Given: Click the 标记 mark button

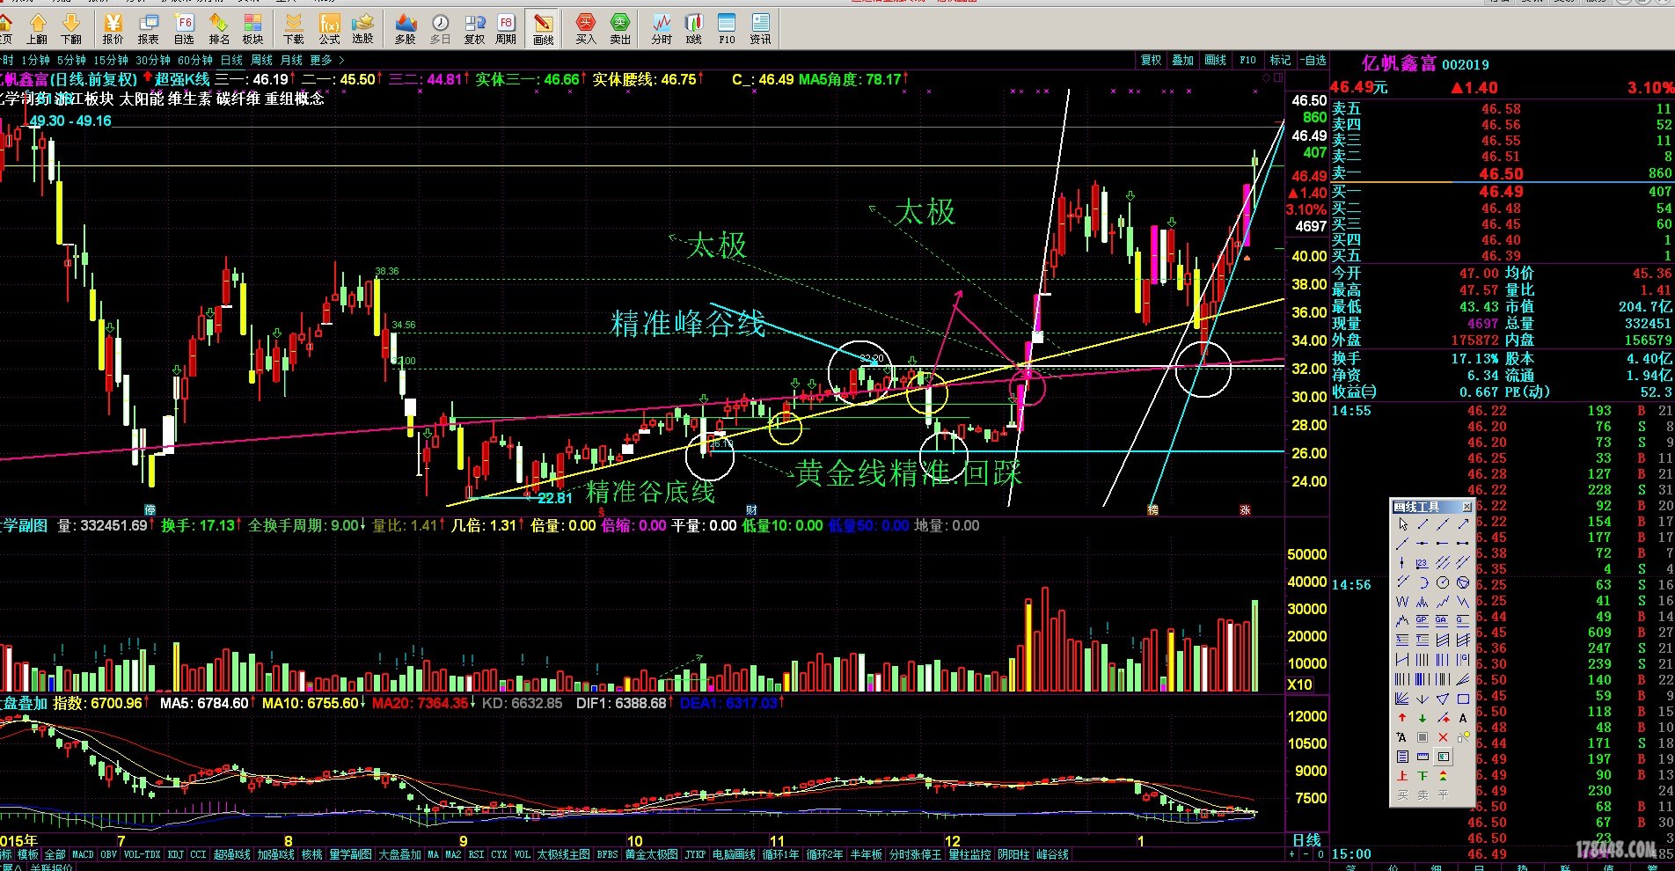Looking at the screenshot, I should point(1280,61).
